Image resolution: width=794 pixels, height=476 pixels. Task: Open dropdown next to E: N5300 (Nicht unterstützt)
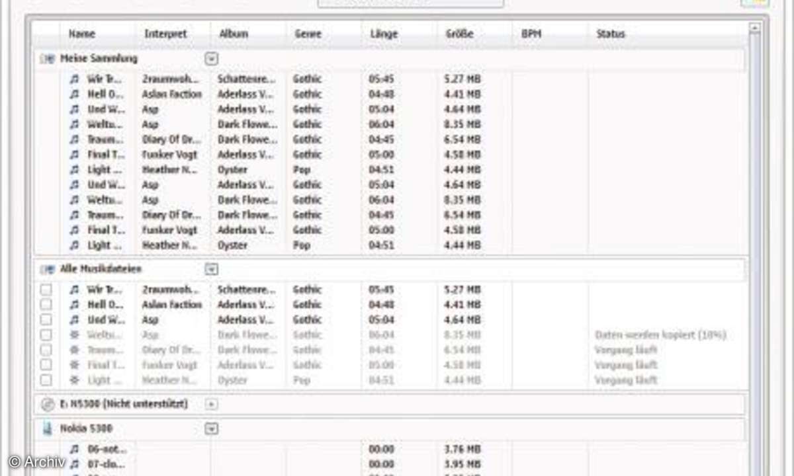211,404
